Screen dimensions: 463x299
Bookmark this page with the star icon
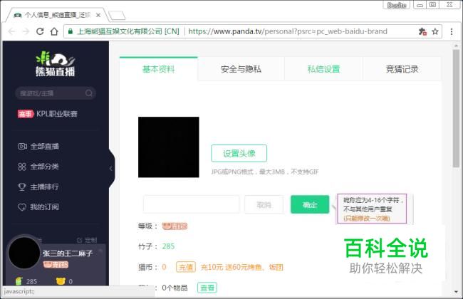pyautogui.click(x=435, y=31)
